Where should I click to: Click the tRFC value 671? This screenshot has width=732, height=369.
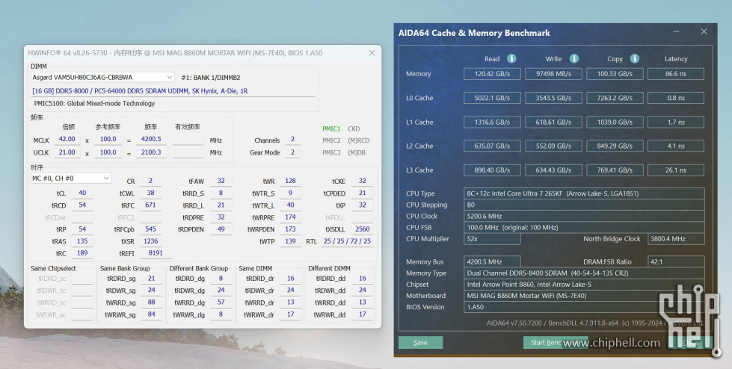tap(150, 205)
